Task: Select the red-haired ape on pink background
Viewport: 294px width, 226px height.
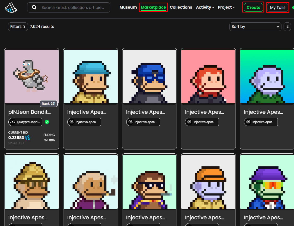Action: (208, 76)
